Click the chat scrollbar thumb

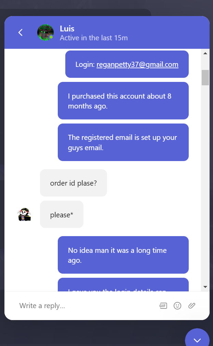click(205, 77)
